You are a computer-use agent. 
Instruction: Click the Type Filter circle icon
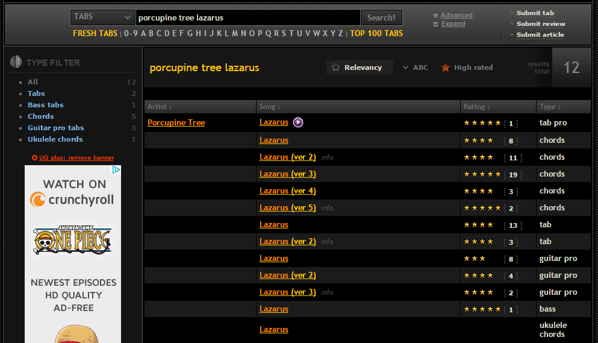[16, 61]
